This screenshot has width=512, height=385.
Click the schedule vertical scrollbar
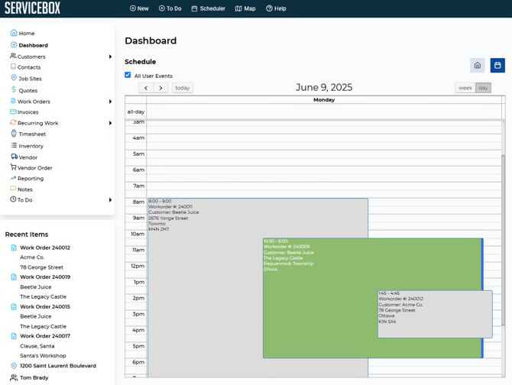(x=503, y=240)
